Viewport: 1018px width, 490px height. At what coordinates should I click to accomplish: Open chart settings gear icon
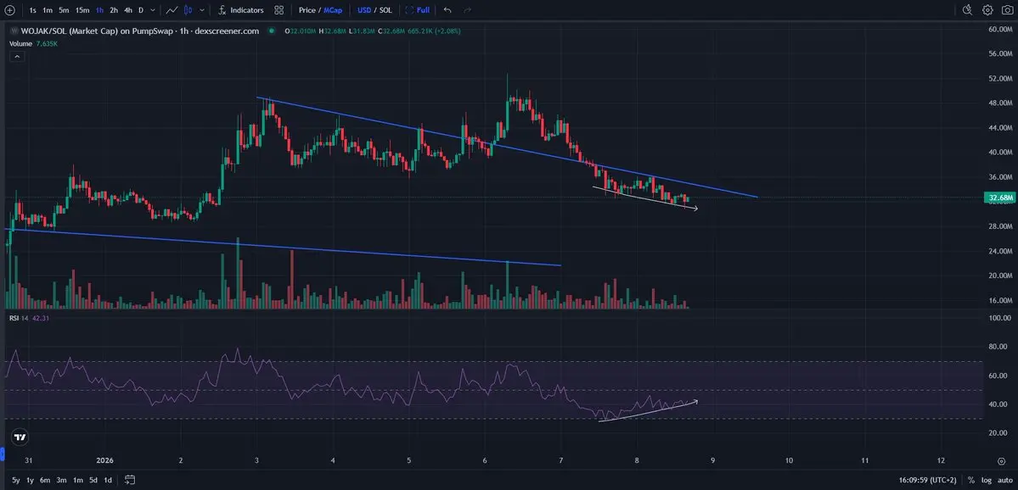pos(987,9)
